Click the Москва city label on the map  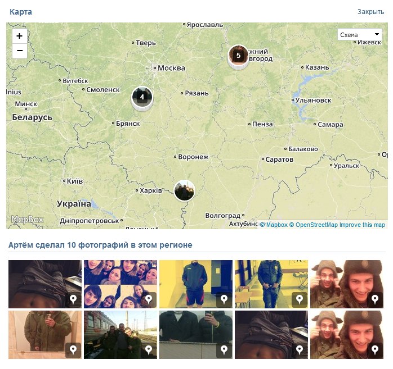pyautogui.click(x=171, y=68)
